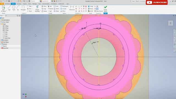176x99 pixels.
Task: Pick the Offset tool
Action: (56, 11)
